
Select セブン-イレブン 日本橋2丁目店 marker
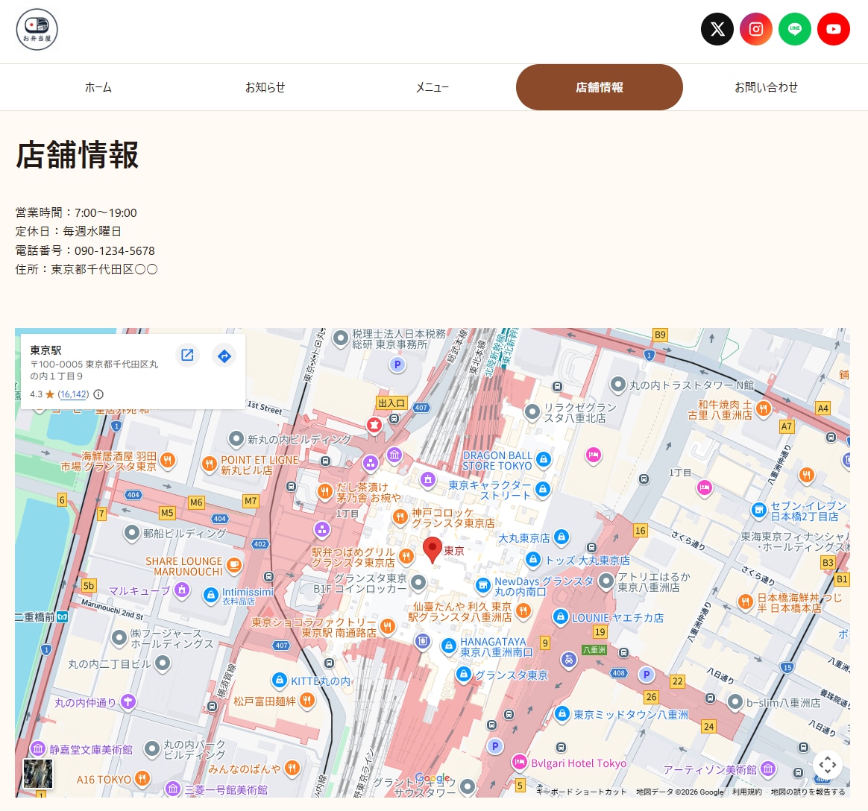[x=759, y=510]
